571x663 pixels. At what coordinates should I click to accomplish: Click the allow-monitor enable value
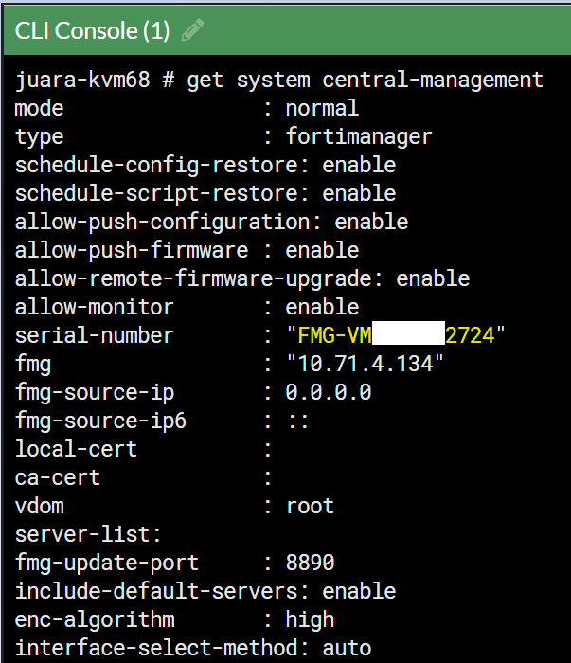(322, 307)
